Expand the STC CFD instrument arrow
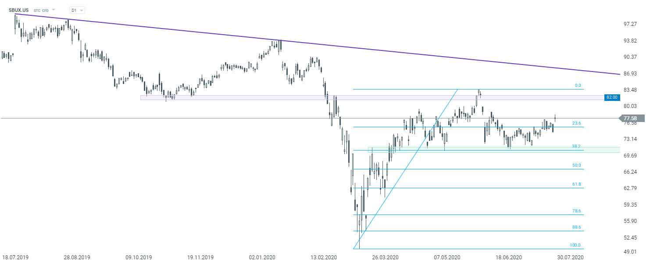650x265 pixels. pyautogui.click(x=54, y=9)
